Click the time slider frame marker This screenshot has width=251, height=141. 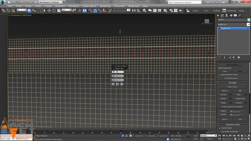[121, 131]
